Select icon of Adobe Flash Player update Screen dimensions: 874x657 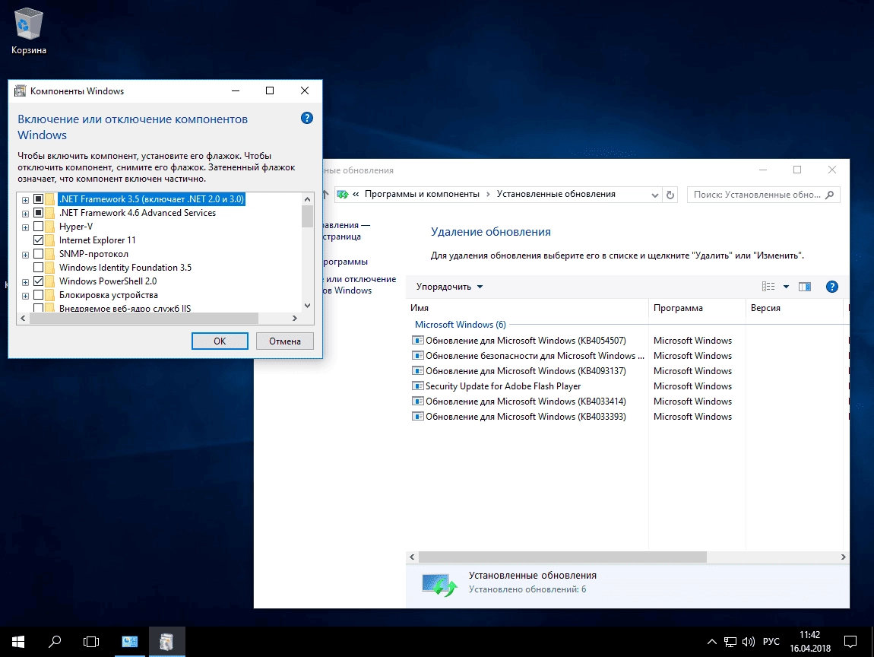click(417, 386)
